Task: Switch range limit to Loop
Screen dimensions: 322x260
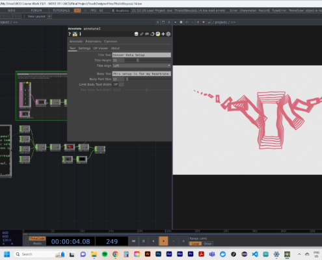Action: coord(195,244)
